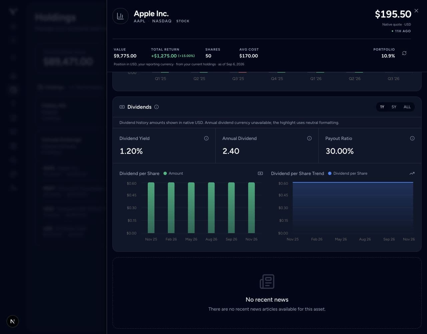Close the Apple Inc. detail panel

(416, 11)
